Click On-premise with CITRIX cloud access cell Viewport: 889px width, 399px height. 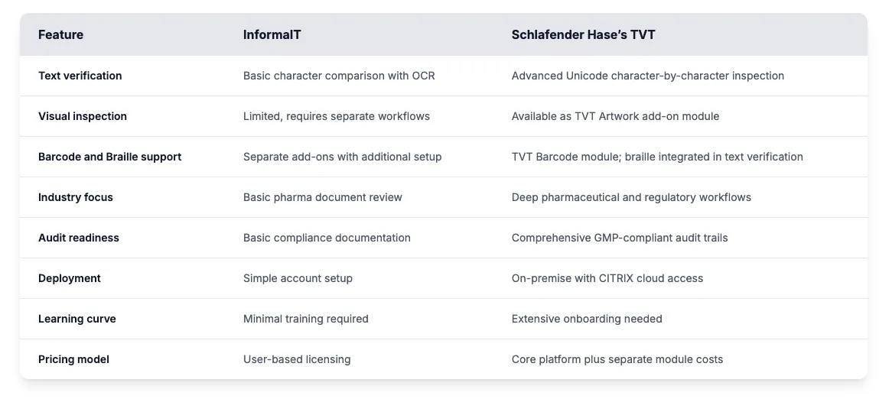click(x=607, y=278)
